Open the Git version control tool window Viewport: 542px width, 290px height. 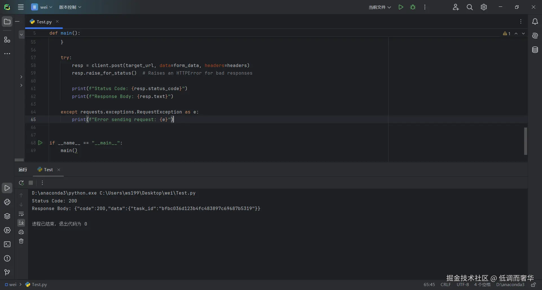pyautogui.click(x=7, y=272)
